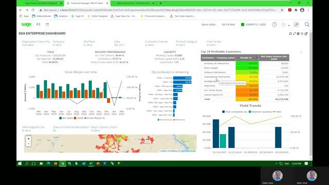Click the X3ERPV12 / SEED endpoint
This screenshot has width=329, height=185.
[x=253, y=25]
